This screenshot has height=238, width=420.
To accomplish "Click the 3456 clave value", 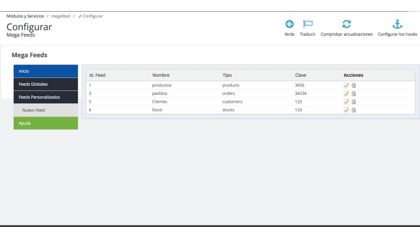I will click(300, 85).
